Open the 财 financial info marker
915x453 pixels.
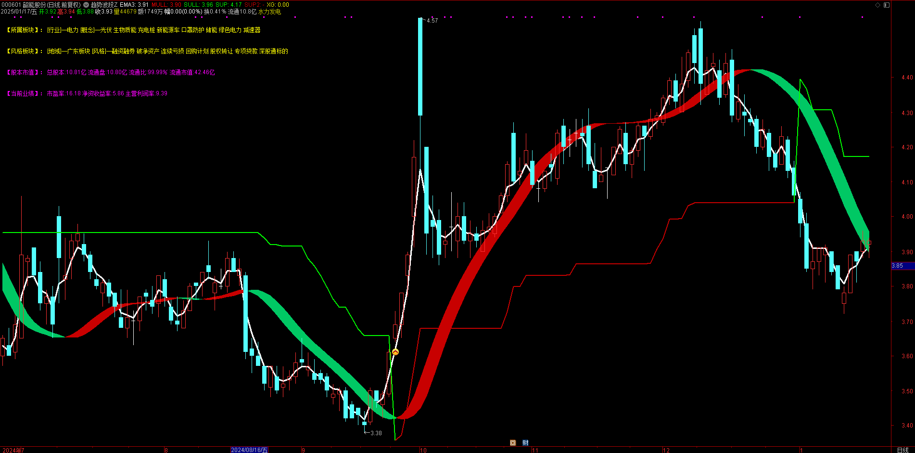click(x=525, y=443)
